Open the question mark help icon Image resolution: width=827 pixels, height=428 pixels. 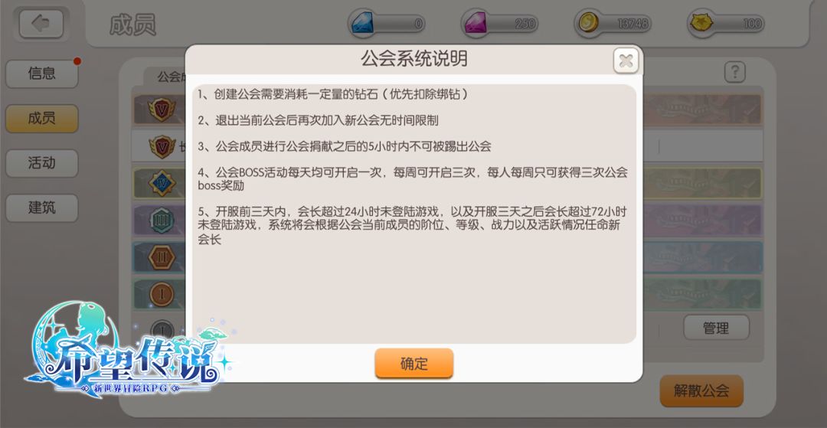click(734, 72)
